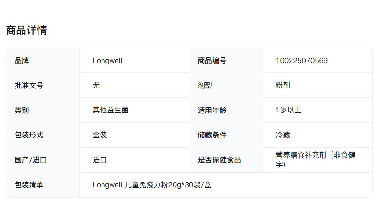Select the 品牌 label cell
The image size is (379, 223).
click(22, 61)
